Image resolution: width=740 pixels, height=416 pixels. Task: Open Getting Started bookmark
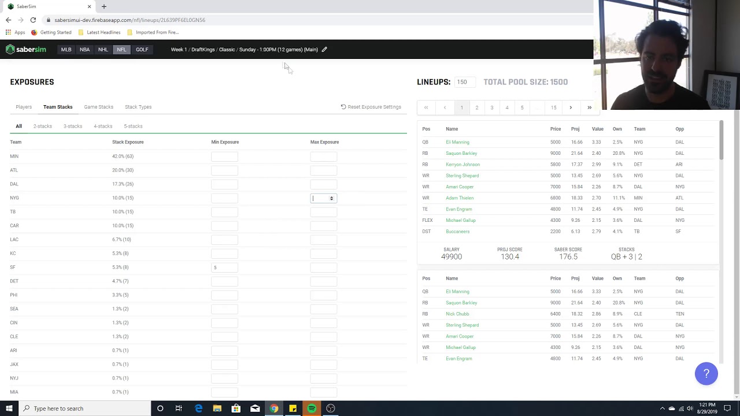click(51, 32)
